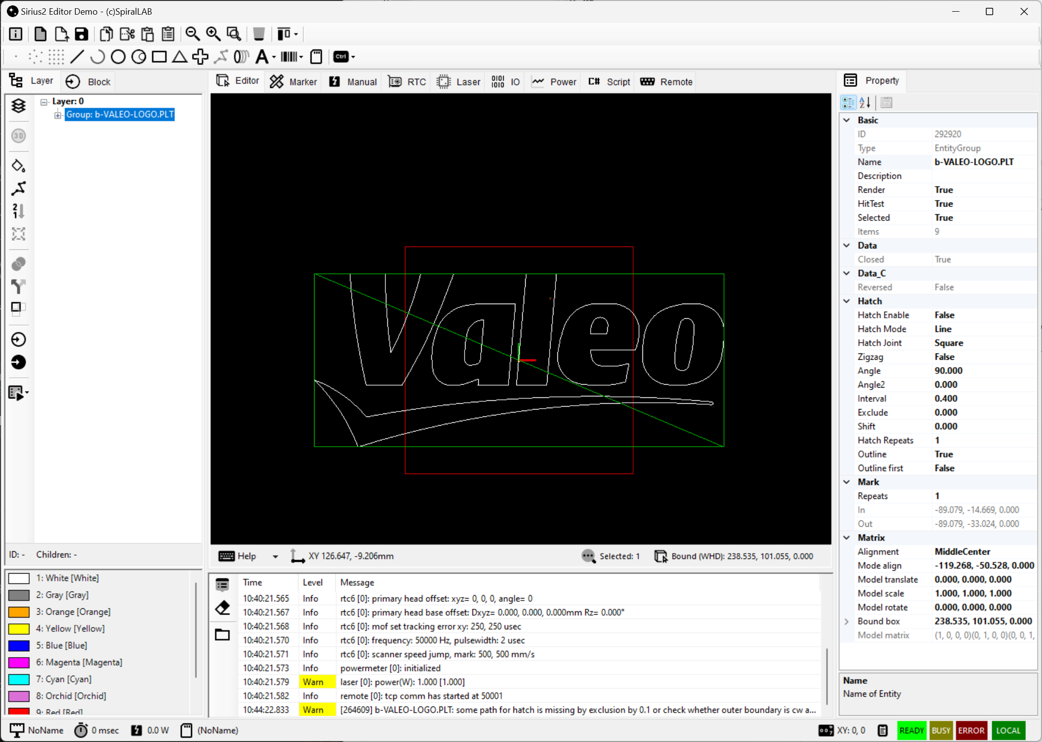Image resolution: width=1042 pixels, height=742 pixels.
Task: Select the Orange pen color swatch
Action: click(19, 612)
